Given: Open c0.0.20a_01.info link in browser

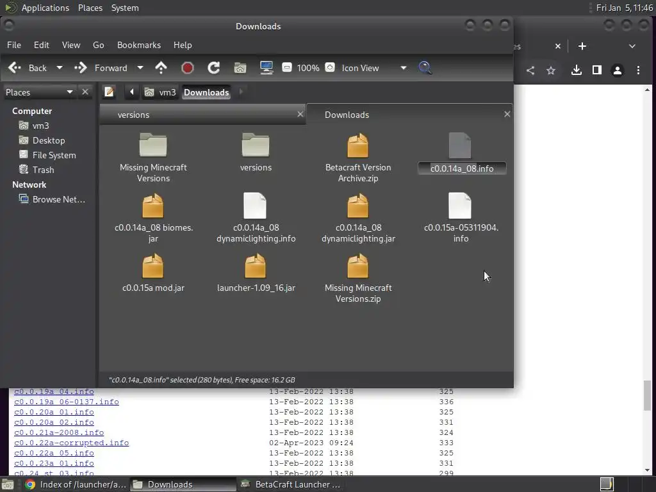Looking at the screenshot, I should coord(54,412).
